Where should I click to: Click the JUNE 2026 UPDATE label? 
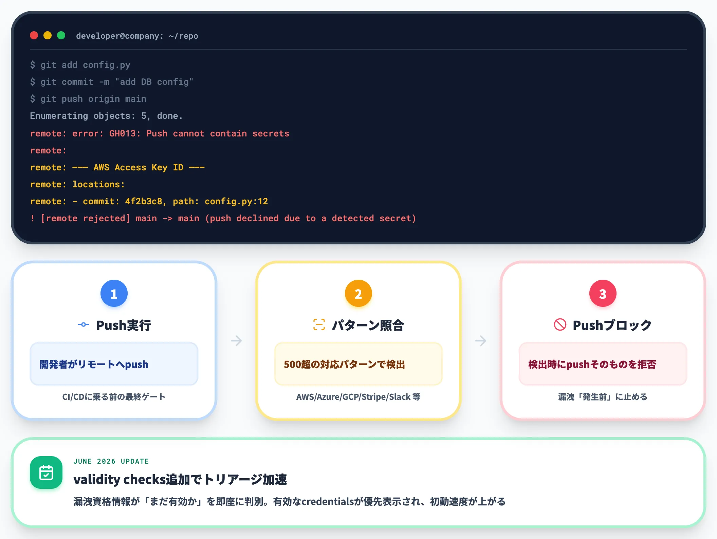click(111, 461)
